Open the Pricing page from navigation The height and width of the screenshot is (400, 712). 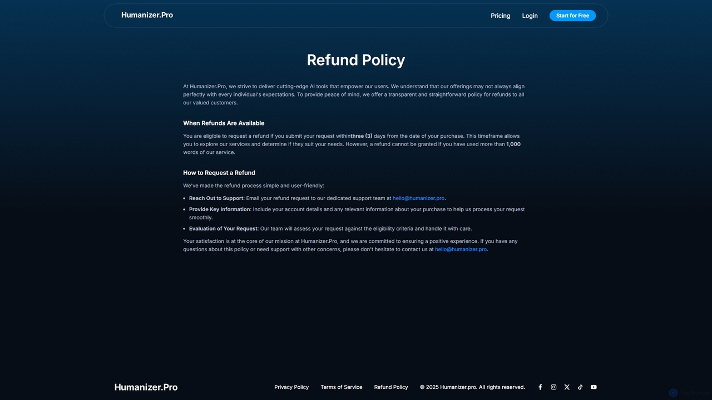pos(500,16)
